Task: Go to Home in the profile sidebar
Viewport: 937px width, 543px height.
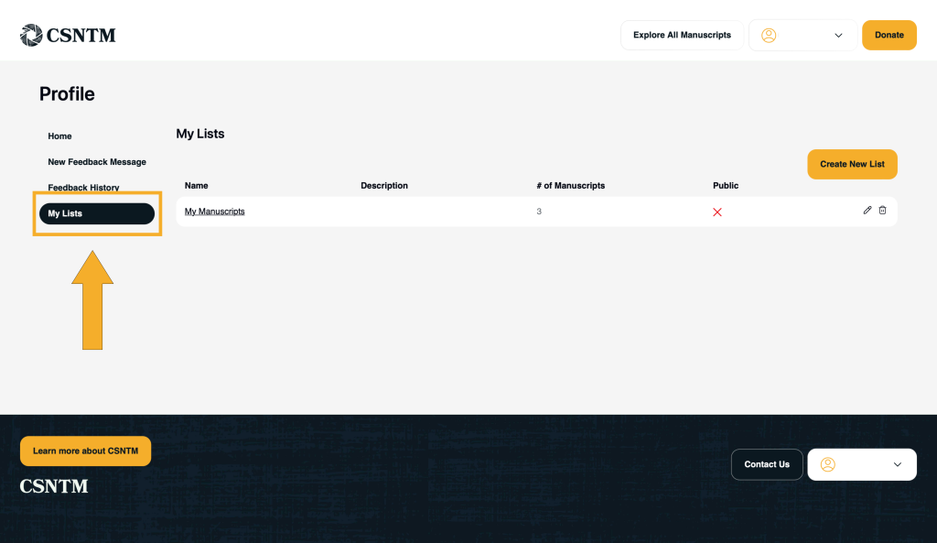Action: click(59, 136)
